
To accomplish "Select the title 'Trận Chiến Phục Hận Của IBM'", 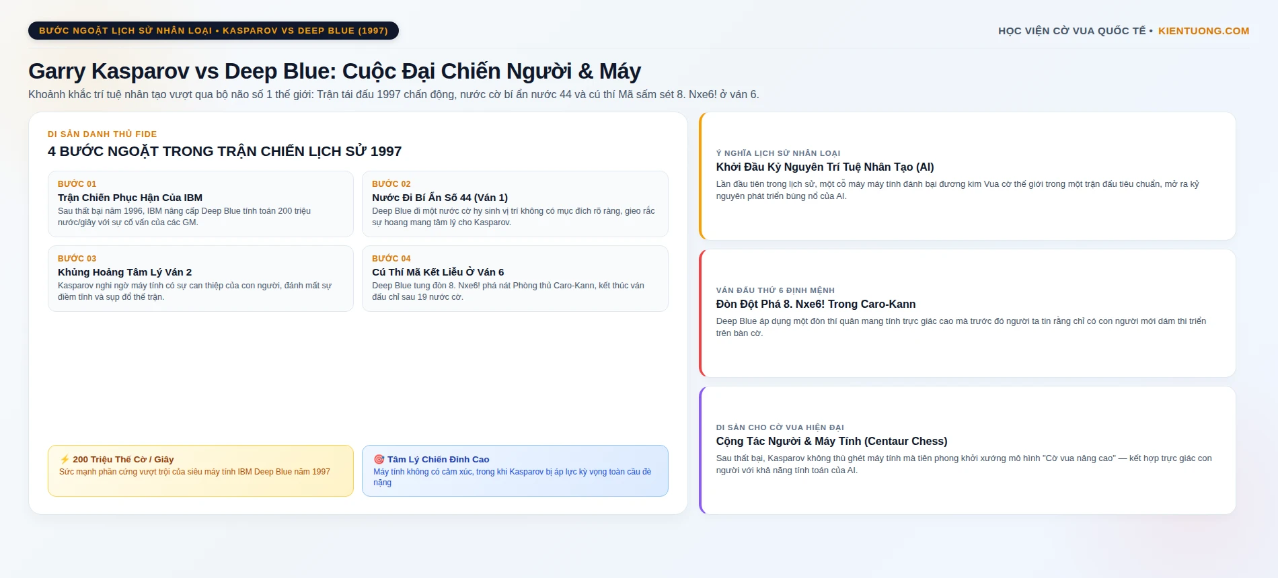I will [x=130, y=198].
